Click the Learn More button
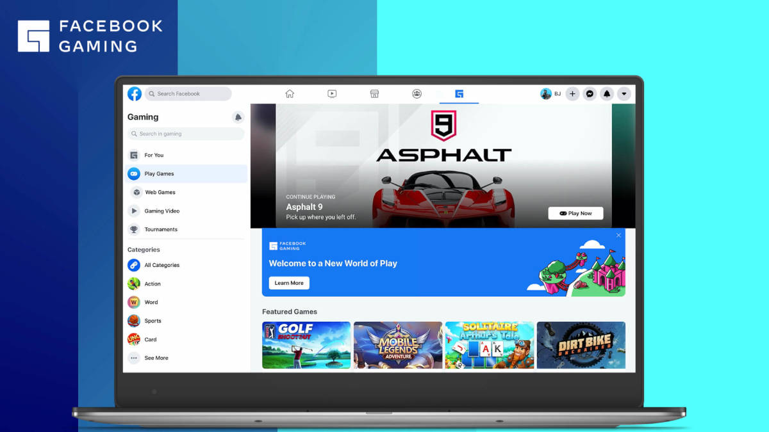 pos(289,283)
